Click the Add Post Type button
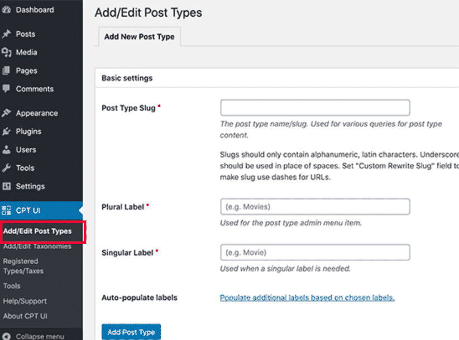Image resolution: width=459 pixels, height=340 pixels. [x=131, y=332]
